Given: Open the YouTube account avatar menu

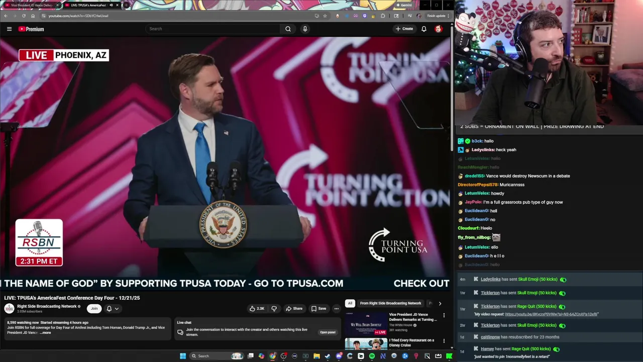Looking at the screenshot, I should tap(439, 29).
